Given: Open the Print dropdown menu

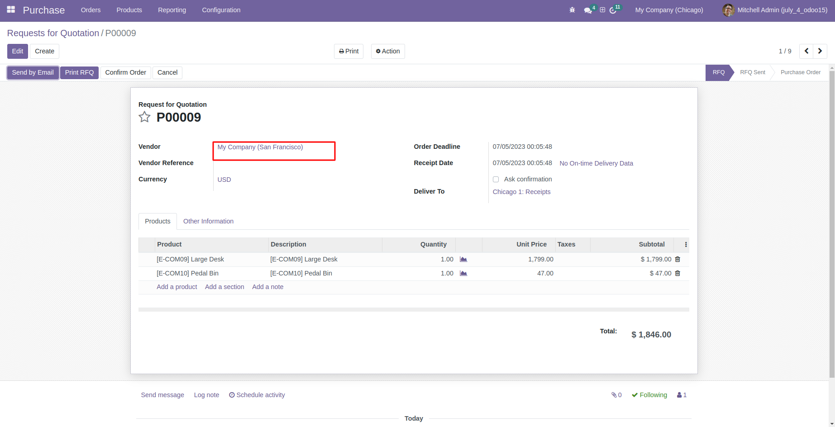Looking at the screenshot, I should point(348,51).
